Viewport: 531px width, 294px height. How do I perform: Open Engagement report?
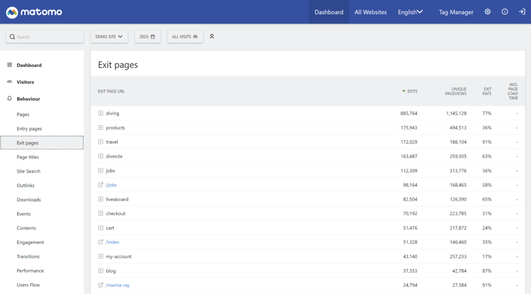pyautogui.click(x=30, y=243)
